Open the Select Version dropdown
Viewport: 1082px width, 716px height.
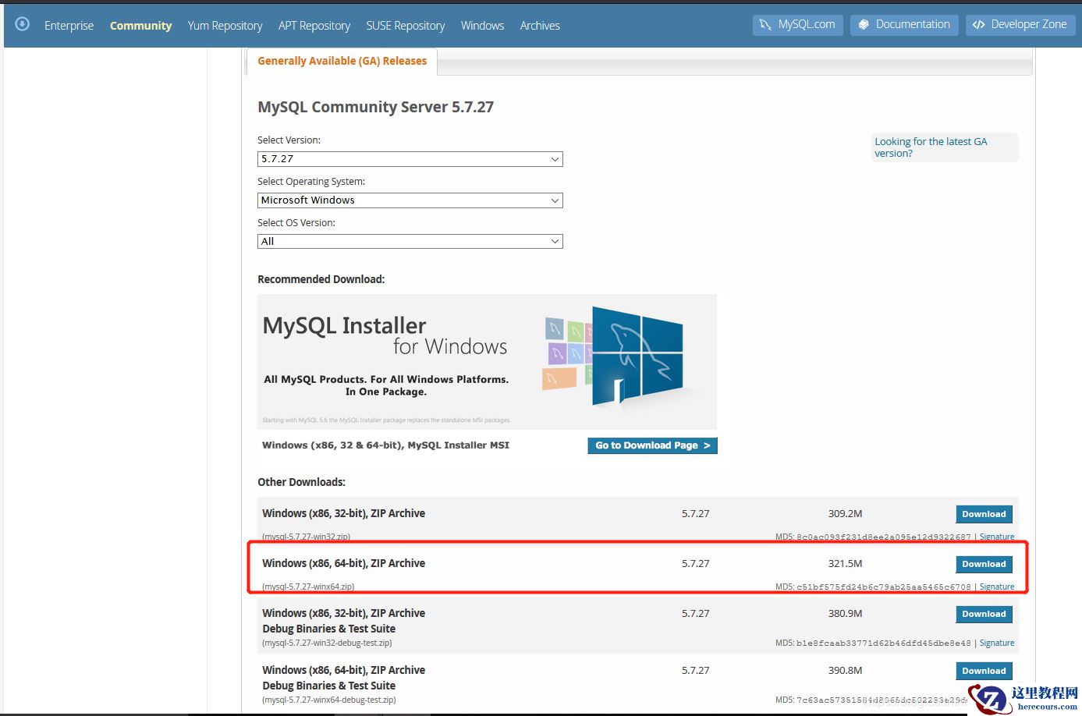(410, 159)
